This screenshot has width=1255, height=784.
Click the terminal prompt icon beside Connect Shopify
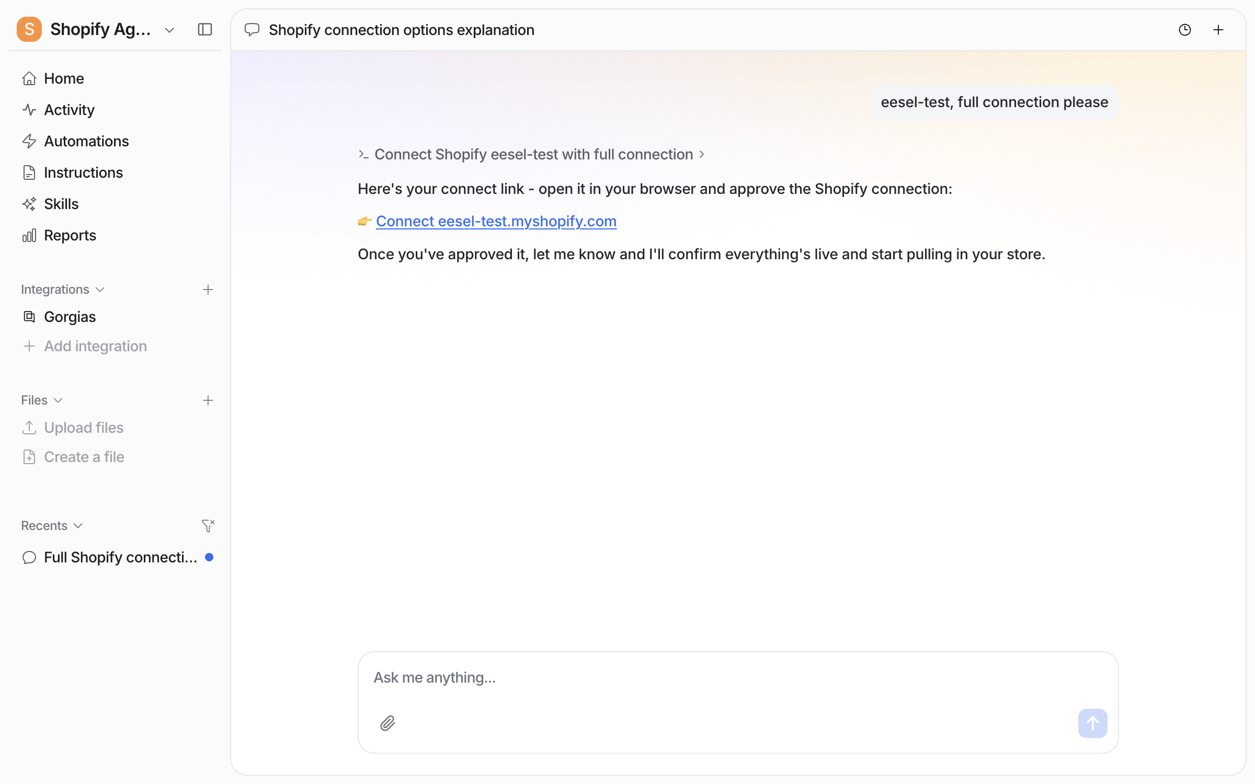coord(363,155)
